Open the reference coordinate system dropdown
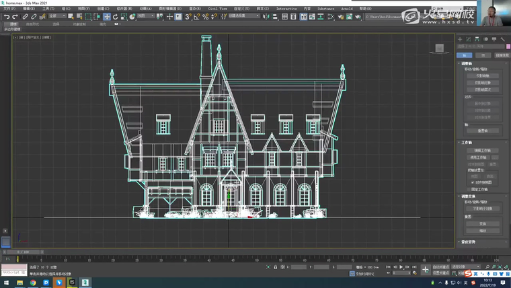 coord(145,16)
